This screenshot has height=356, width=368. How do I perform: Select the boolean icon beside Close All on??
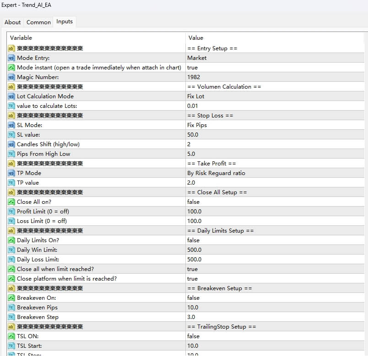pyautogui.click(x=11, y=202)
